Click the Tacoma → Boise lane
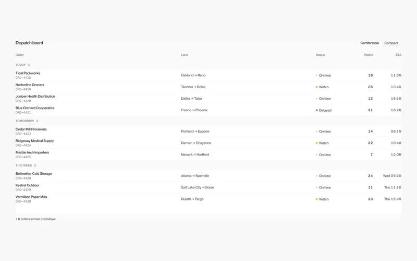 click(x=193, y=87)
